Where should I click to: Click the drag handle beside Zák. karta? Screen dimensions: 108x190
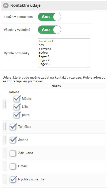click(x=5, y=153)
